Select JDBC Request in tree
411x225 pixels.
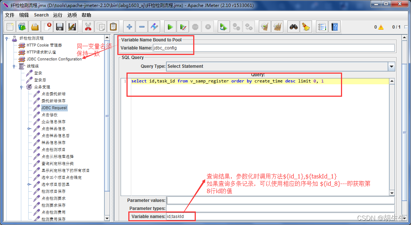pyautogui.click(x=54, y=108)
